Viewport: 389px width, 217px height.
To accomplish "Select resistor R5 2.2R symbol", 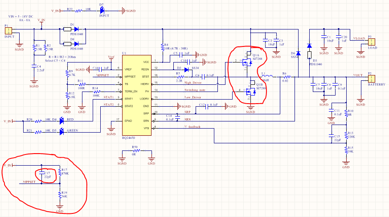I will [x=180, y=77].
